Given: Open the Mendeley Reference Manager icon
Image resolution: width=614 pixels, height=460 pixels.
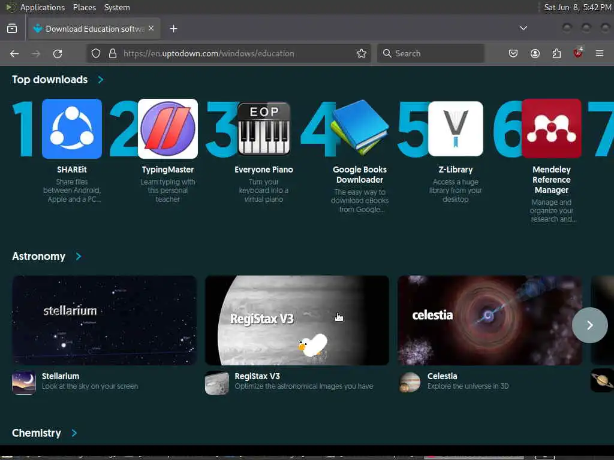Looking at the screenshot, I should coord(552,129).
